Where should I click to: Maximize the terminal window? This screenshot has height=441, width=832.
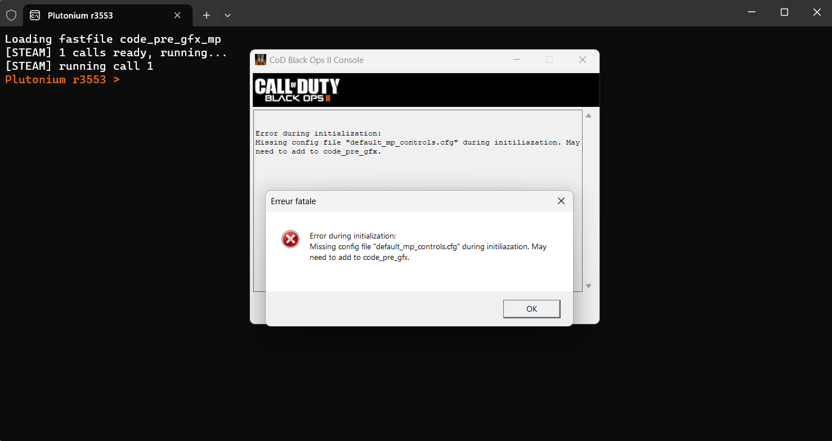coord(784,12)
